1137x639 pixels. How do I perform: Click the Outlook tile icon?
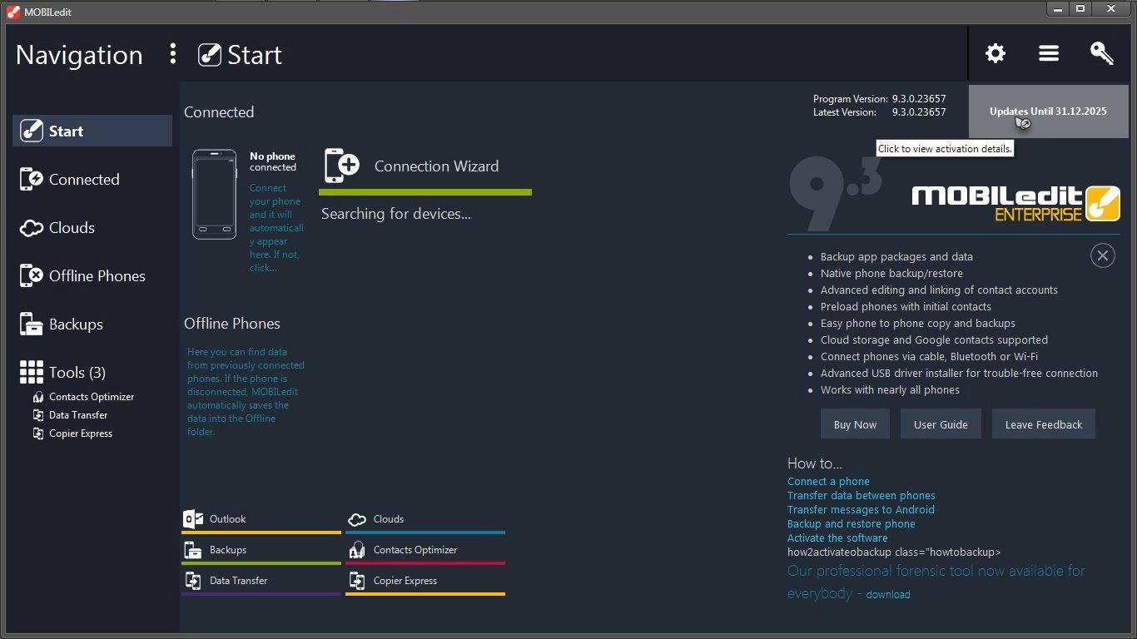(x=192, y=519)
